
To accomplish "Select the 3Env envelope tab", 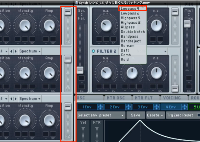I will [143, 107].
